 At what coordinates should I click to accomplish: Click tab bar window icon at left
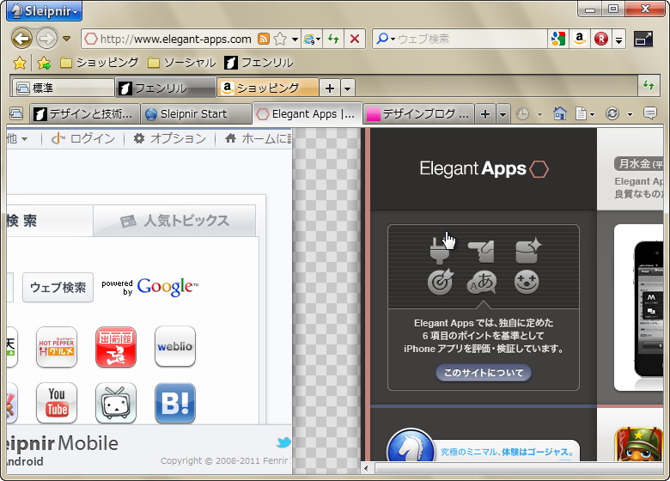point(16,113)
